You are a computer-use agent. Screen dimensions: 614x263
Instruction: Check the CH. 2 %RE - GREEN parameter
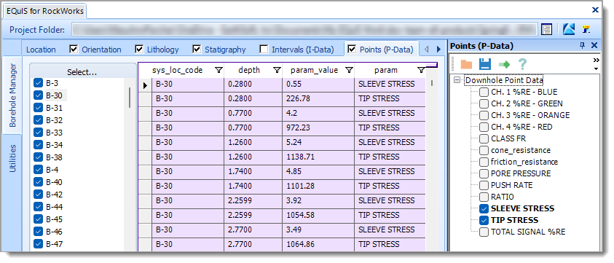click(484, 103)
